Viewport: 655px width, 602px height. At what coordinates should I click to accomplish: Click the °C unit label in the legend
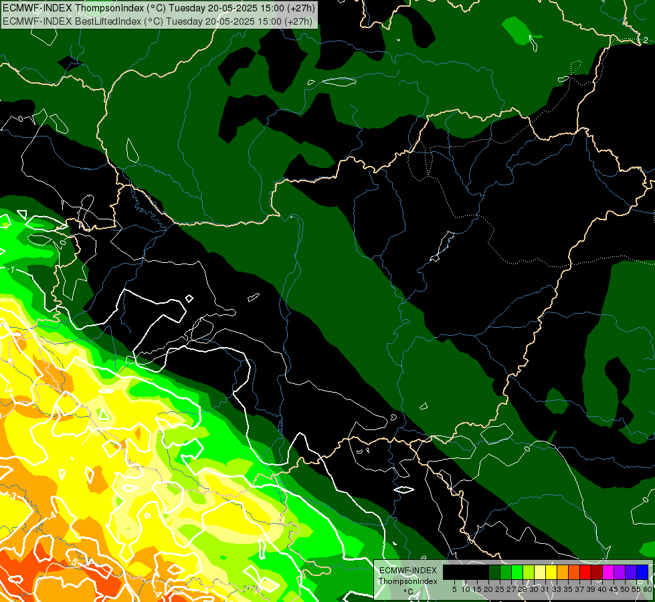[409, 592]
